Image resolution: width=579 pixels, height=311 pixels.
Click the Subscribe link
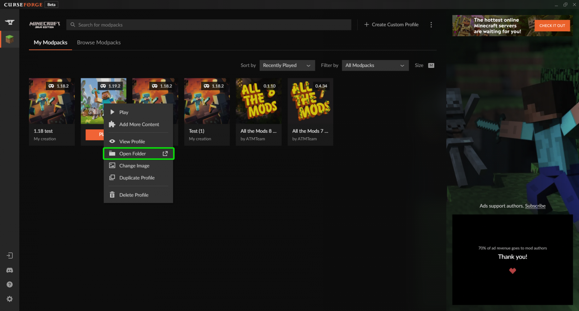[x=535, y=206]
